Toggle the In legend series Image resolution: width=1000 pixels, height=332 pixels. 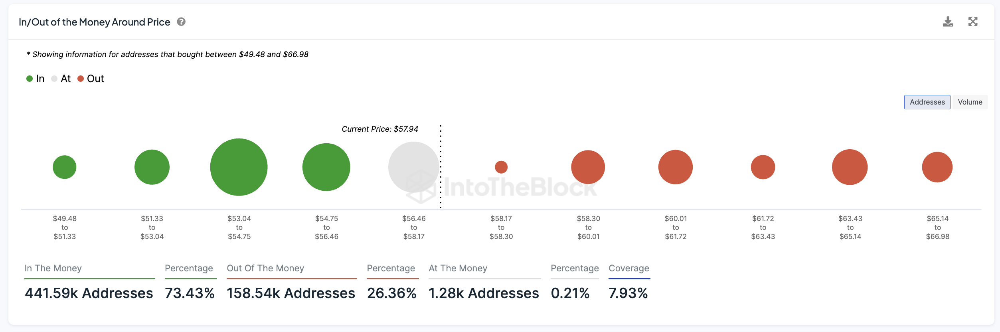coord(36,79)
